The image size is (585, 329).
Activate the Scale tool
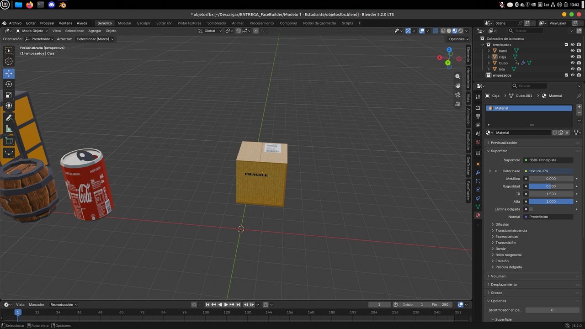(9, 95)
